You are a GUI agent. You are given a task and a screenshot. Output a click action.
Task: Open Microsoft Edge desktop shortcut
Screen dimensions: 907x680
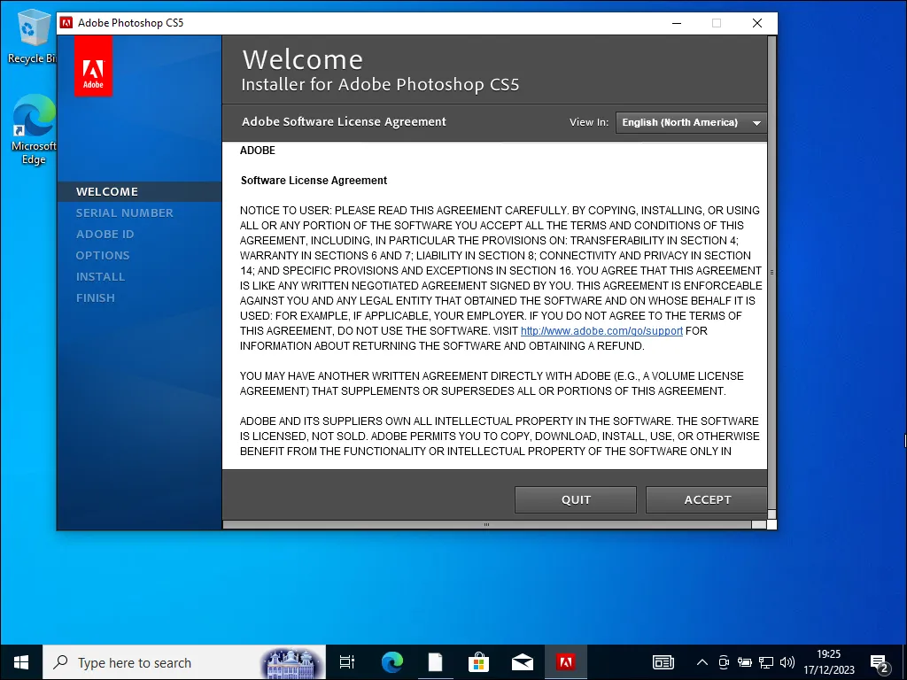coord(34,130)
